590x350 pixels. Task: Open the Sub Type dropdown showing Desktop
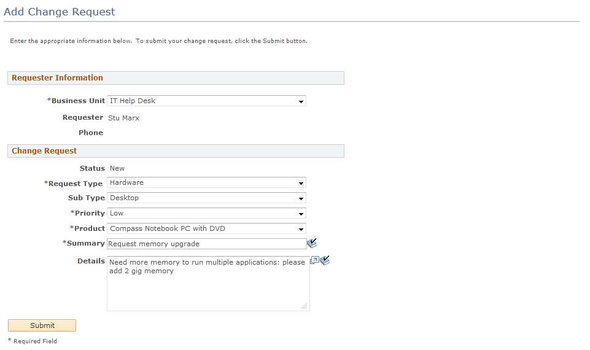[206, 198]
